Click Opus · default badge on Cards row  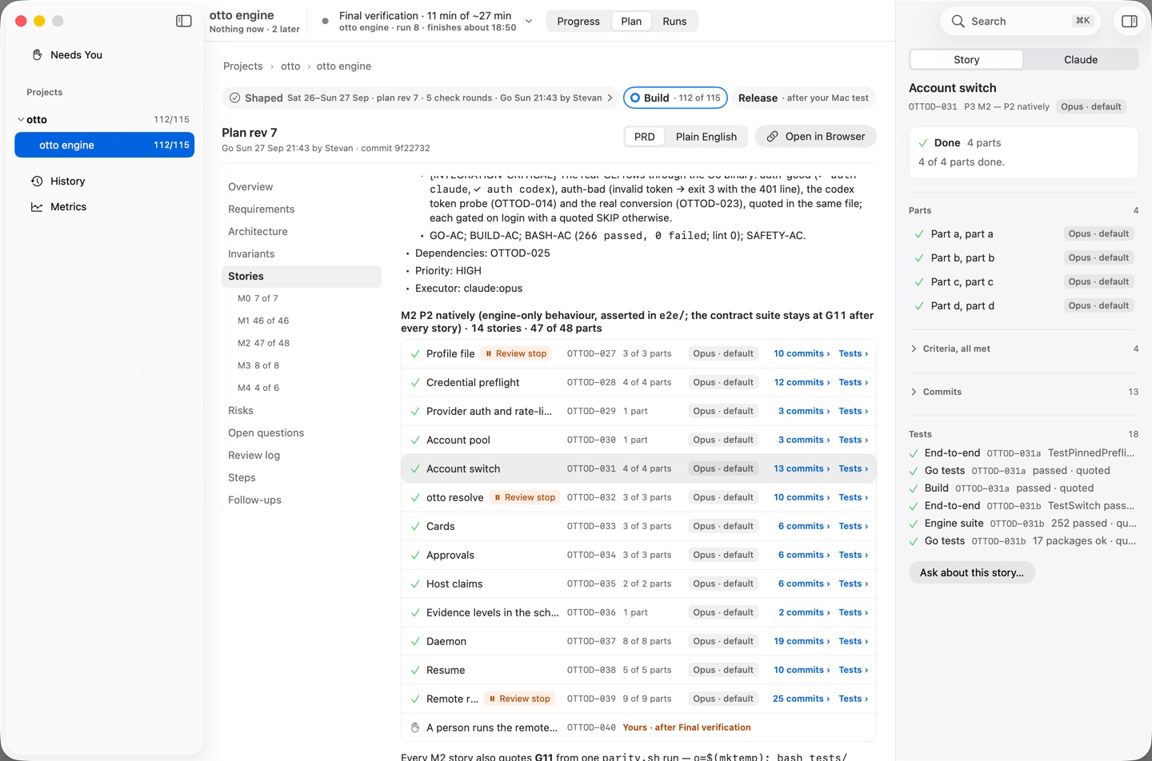point(723,526)
